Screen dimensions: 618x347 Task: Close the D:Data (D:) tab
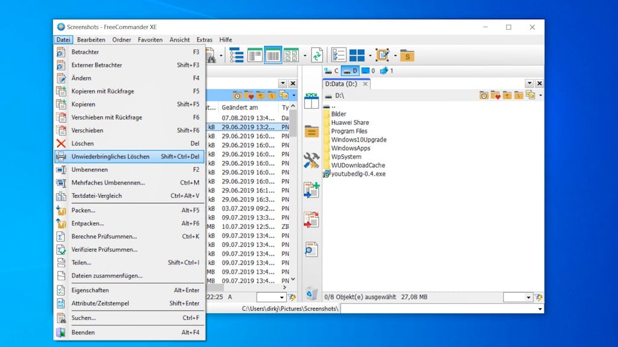coord(365,84)
